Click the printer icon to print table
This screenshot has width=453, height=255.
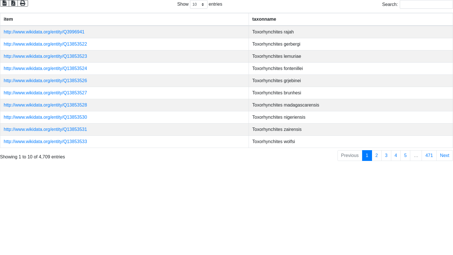pyautogui.click(x=23, y=3)
